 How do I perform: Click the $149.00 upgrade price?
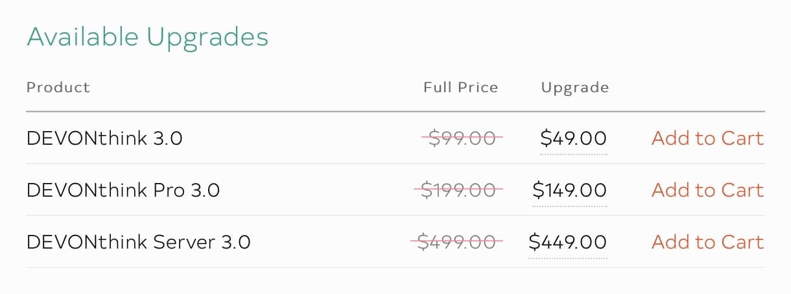tap(569, 190)
